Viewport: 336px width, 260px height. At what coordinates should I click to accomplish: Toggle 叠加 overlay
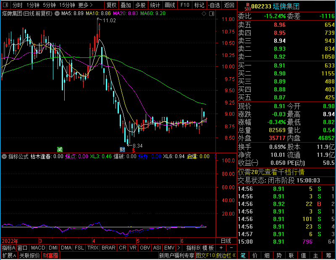(126, 5)
